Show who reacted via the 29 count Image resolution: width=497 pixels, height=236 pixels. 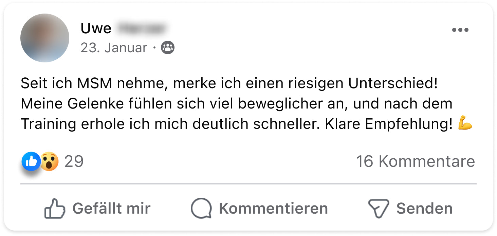tap(74, 161)
